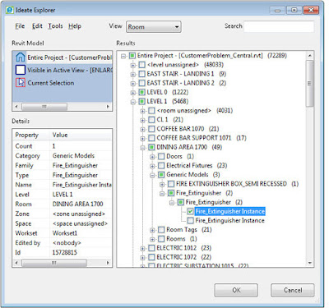This screenshot has height=308, width=329.
Task: Collapse the Generic Models node
Action: point(152,175)
